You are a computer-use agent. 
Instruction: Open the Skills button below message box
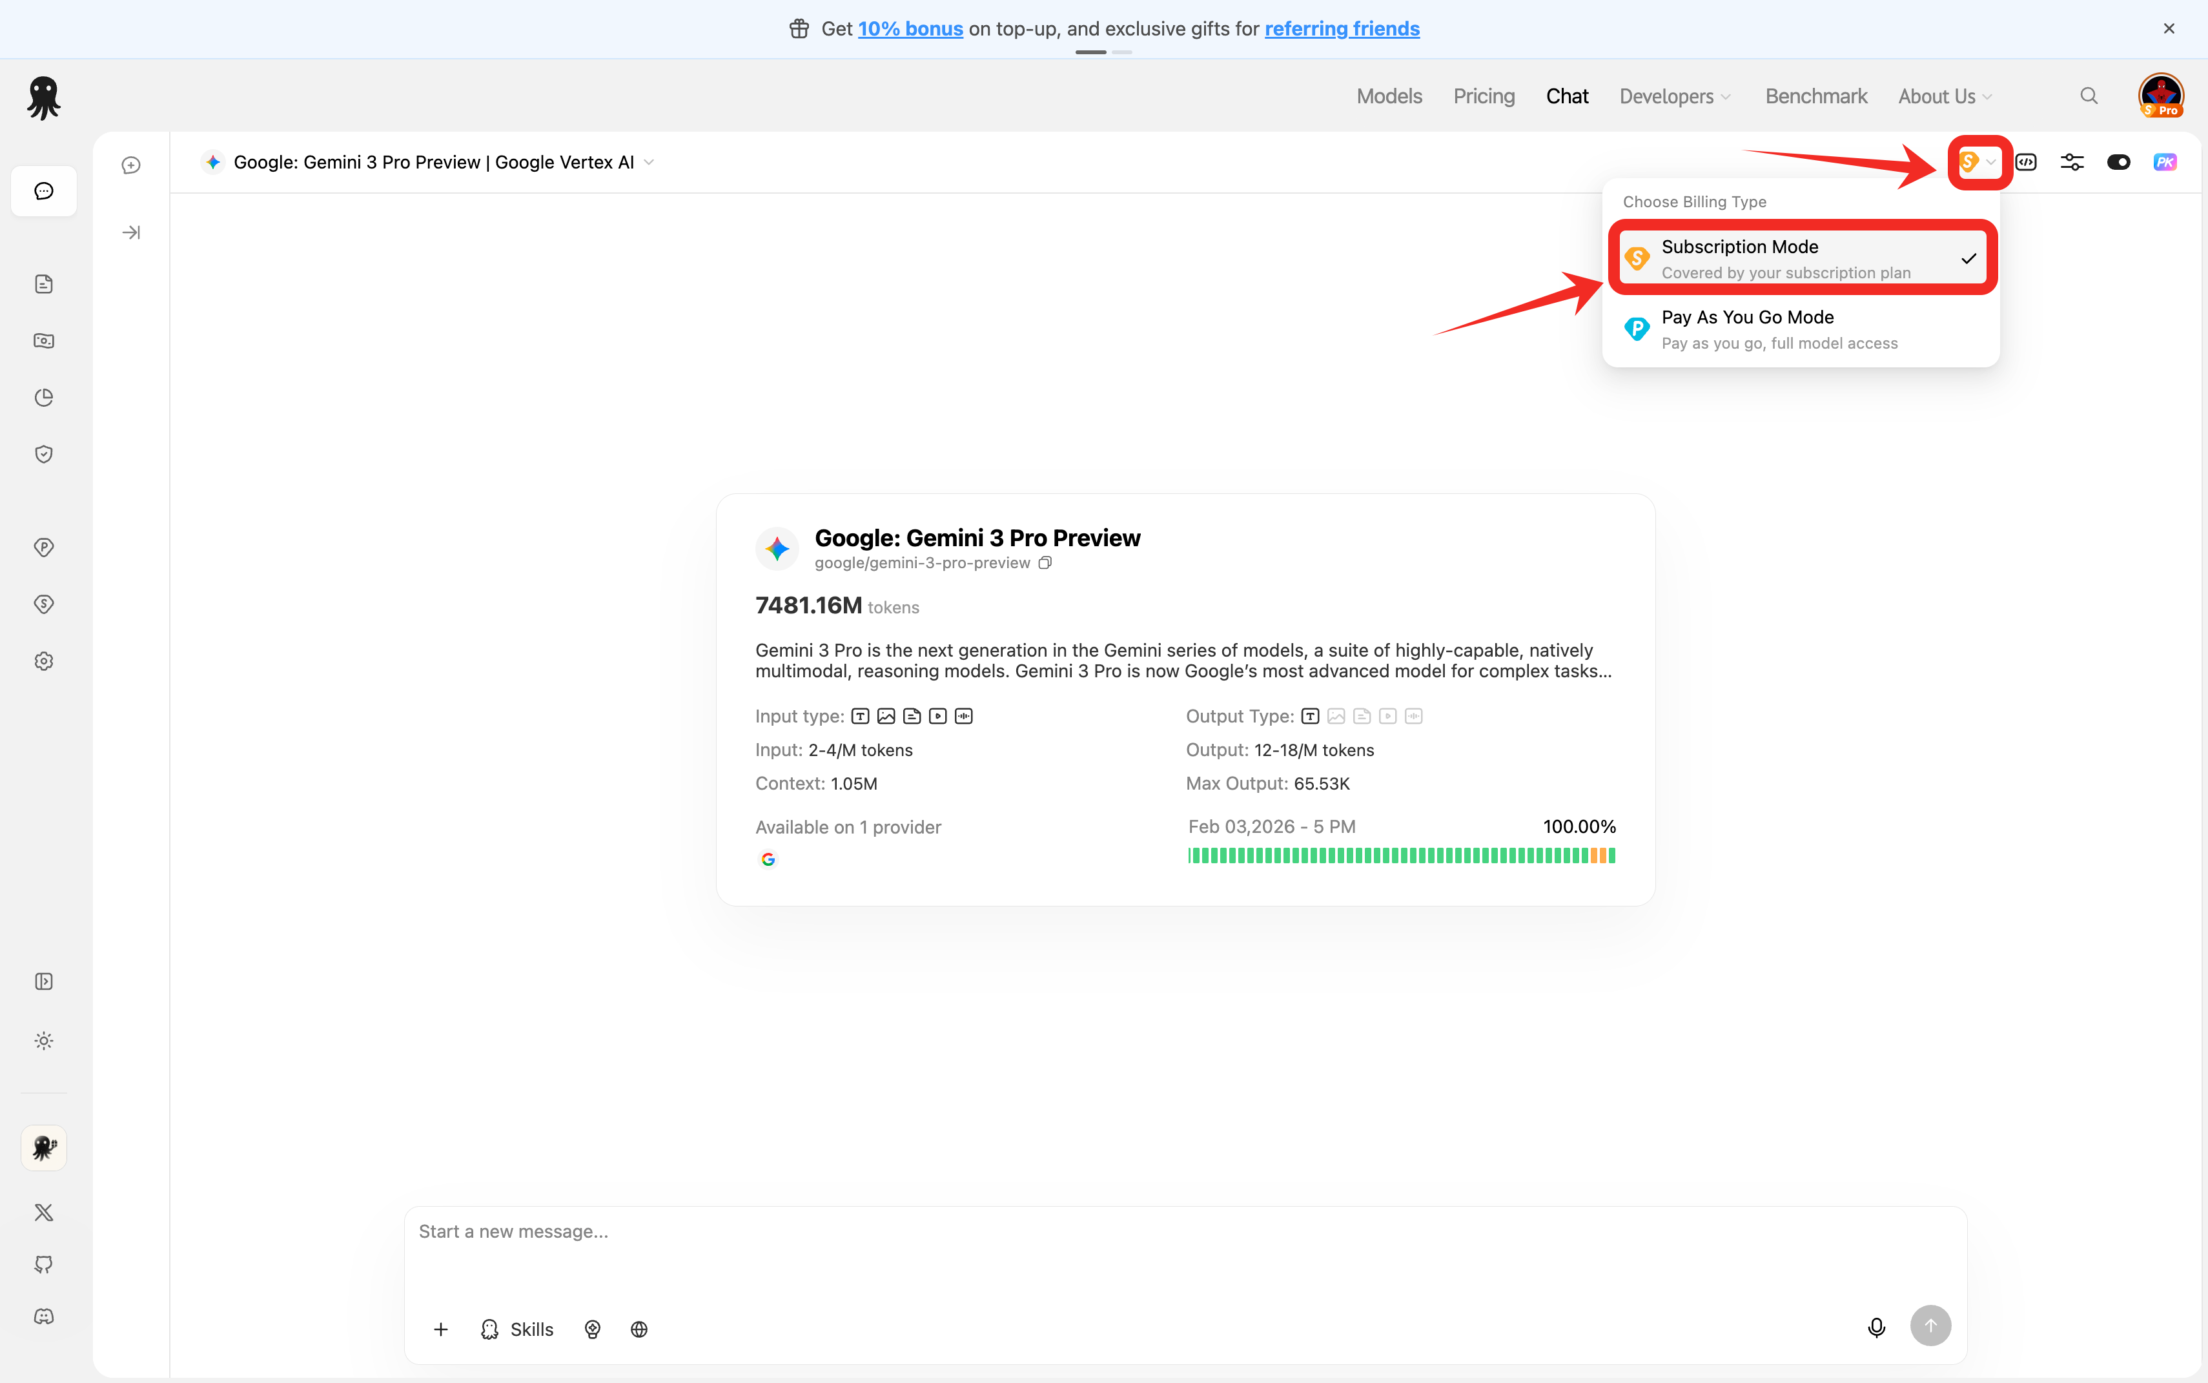click(x=516, y=1329)
